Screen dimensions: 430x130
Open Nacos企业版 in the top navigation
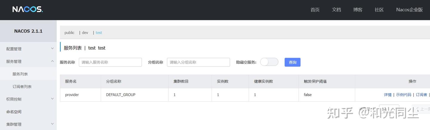point(409,10)
